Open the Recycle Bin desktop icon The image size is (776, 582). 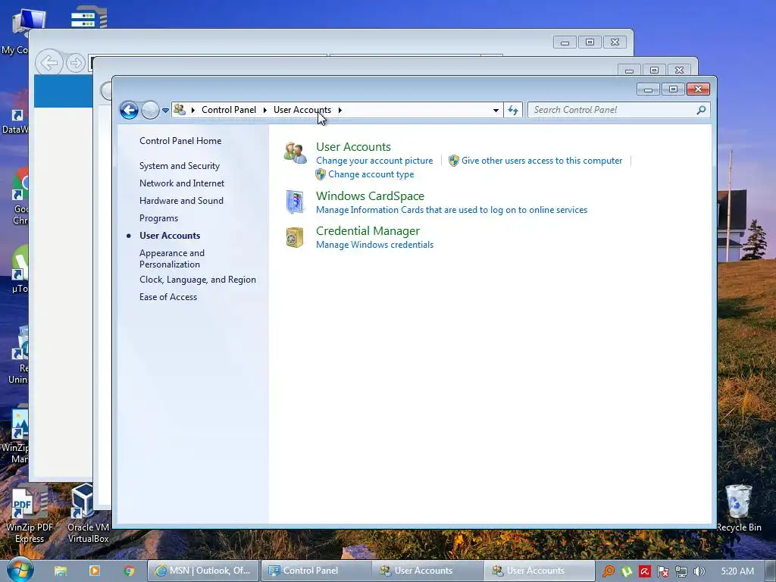(738, 508)
